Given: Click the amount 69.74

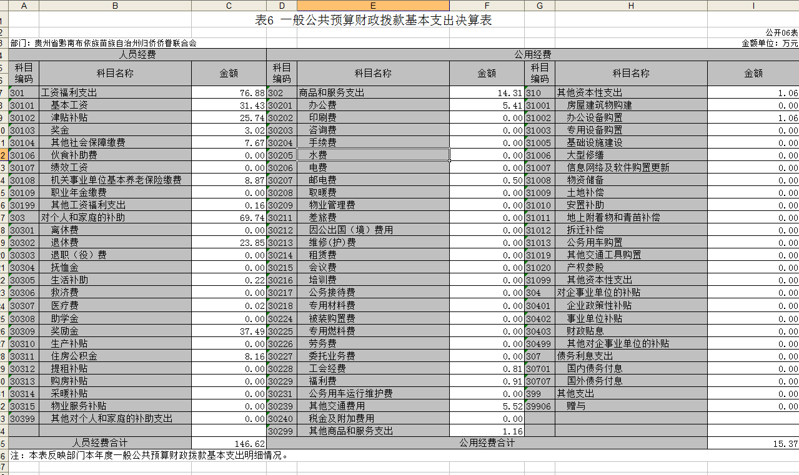Looking at the screenshot, I should point(229,217).
